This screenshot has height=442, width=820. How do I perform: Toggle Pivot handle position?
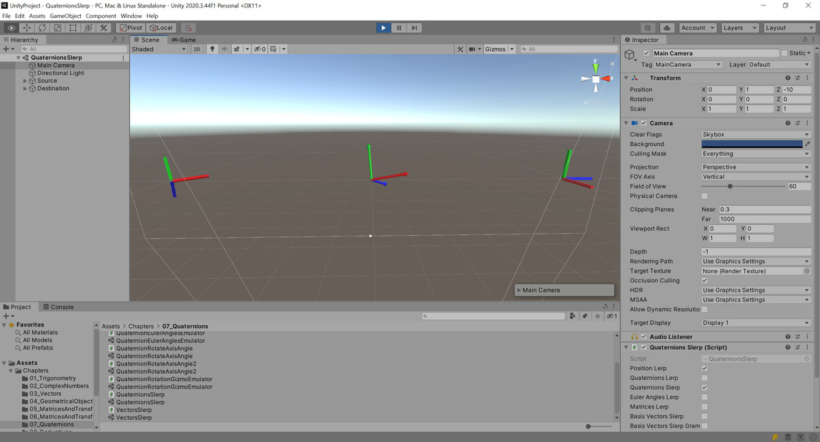point(131,28)
